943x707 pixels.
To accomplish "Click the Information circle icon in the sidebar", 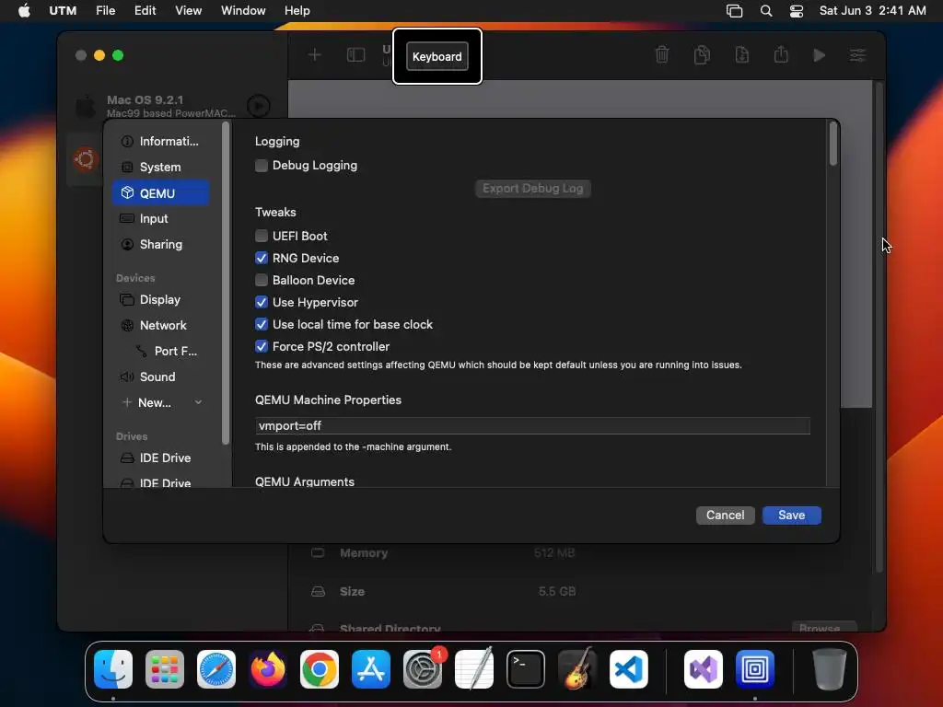I will (127, 141).
